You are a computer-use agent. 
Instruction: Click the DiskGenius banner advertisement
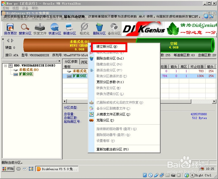pyautogui.click(x=169, y=29)
